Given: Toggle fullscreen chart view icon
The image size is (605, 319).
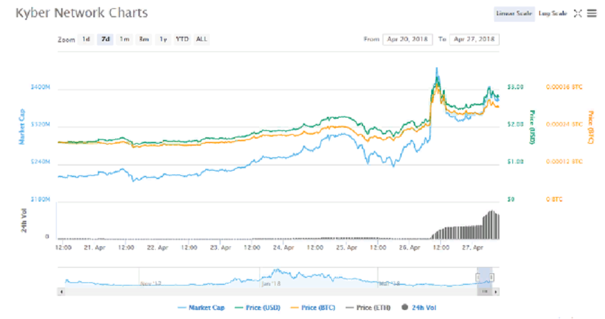Looking at the screenshot, I should coord(577,13).
